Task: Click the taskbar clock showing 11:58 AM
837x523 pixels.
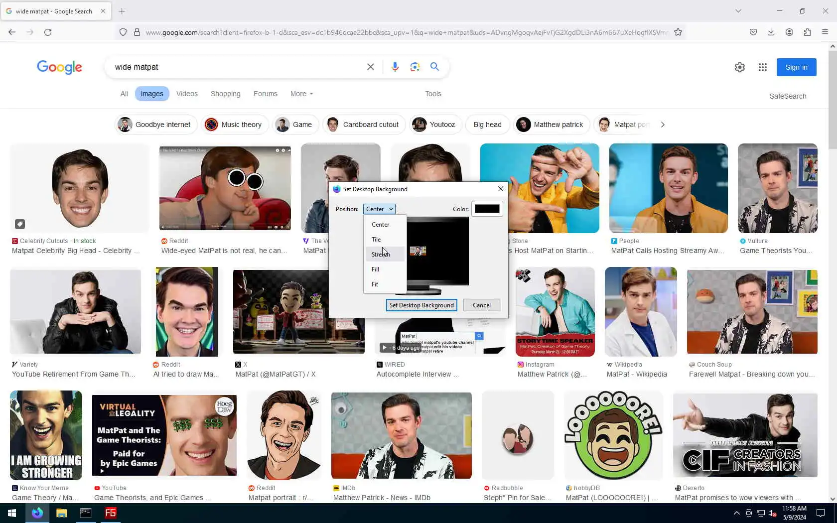Action: point(794,513)
